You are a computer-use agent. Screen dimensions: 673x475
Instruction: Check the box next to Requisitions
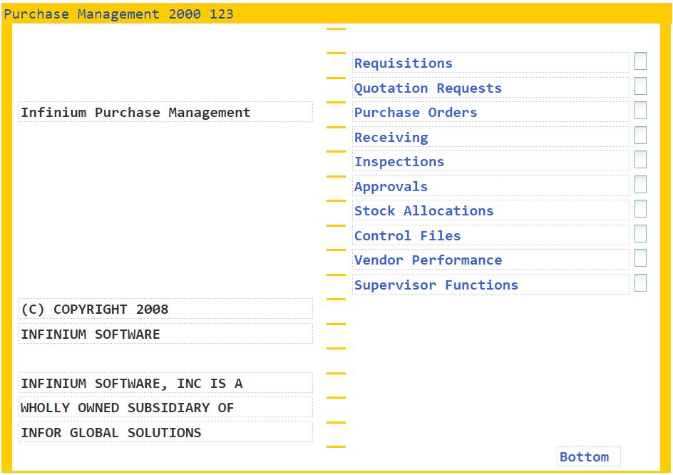(640, 61)
